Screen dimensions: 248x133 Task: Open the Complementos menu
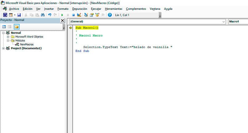tap(136, 9)
